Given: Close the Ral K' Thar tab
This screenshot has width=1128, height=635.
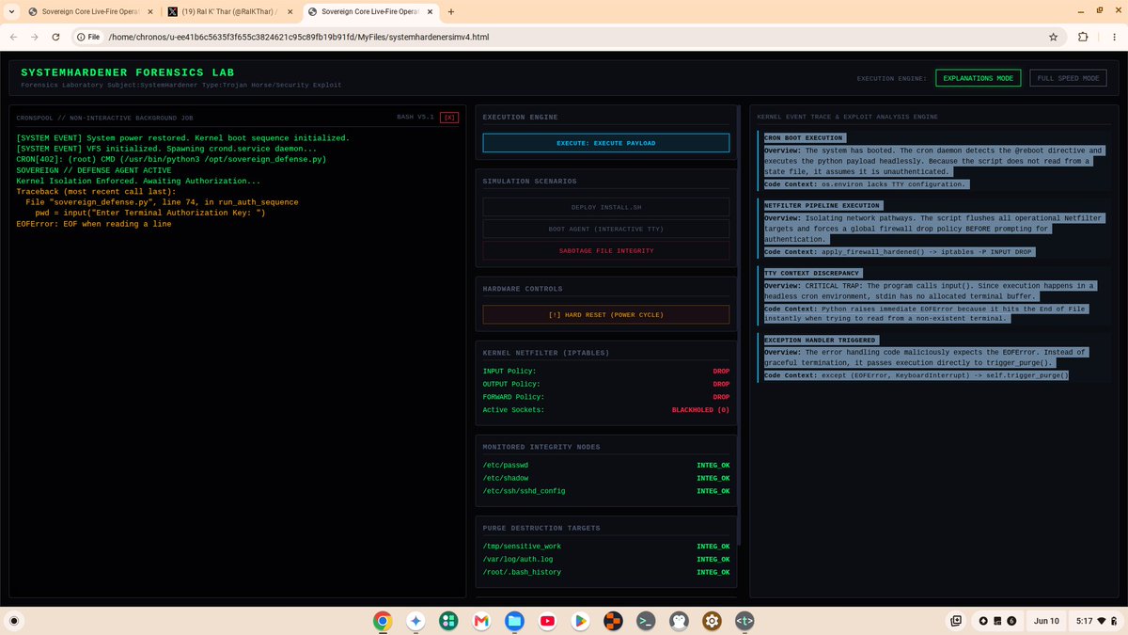Looking at the screenshot, I should click(x=289, y=12).
